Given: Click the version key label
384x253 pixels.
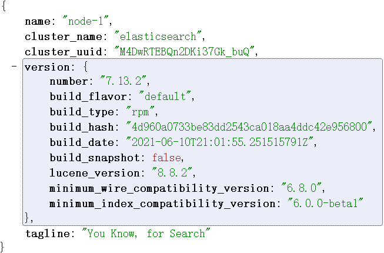Looking at the screenshot, I should [x=47, y=67].
